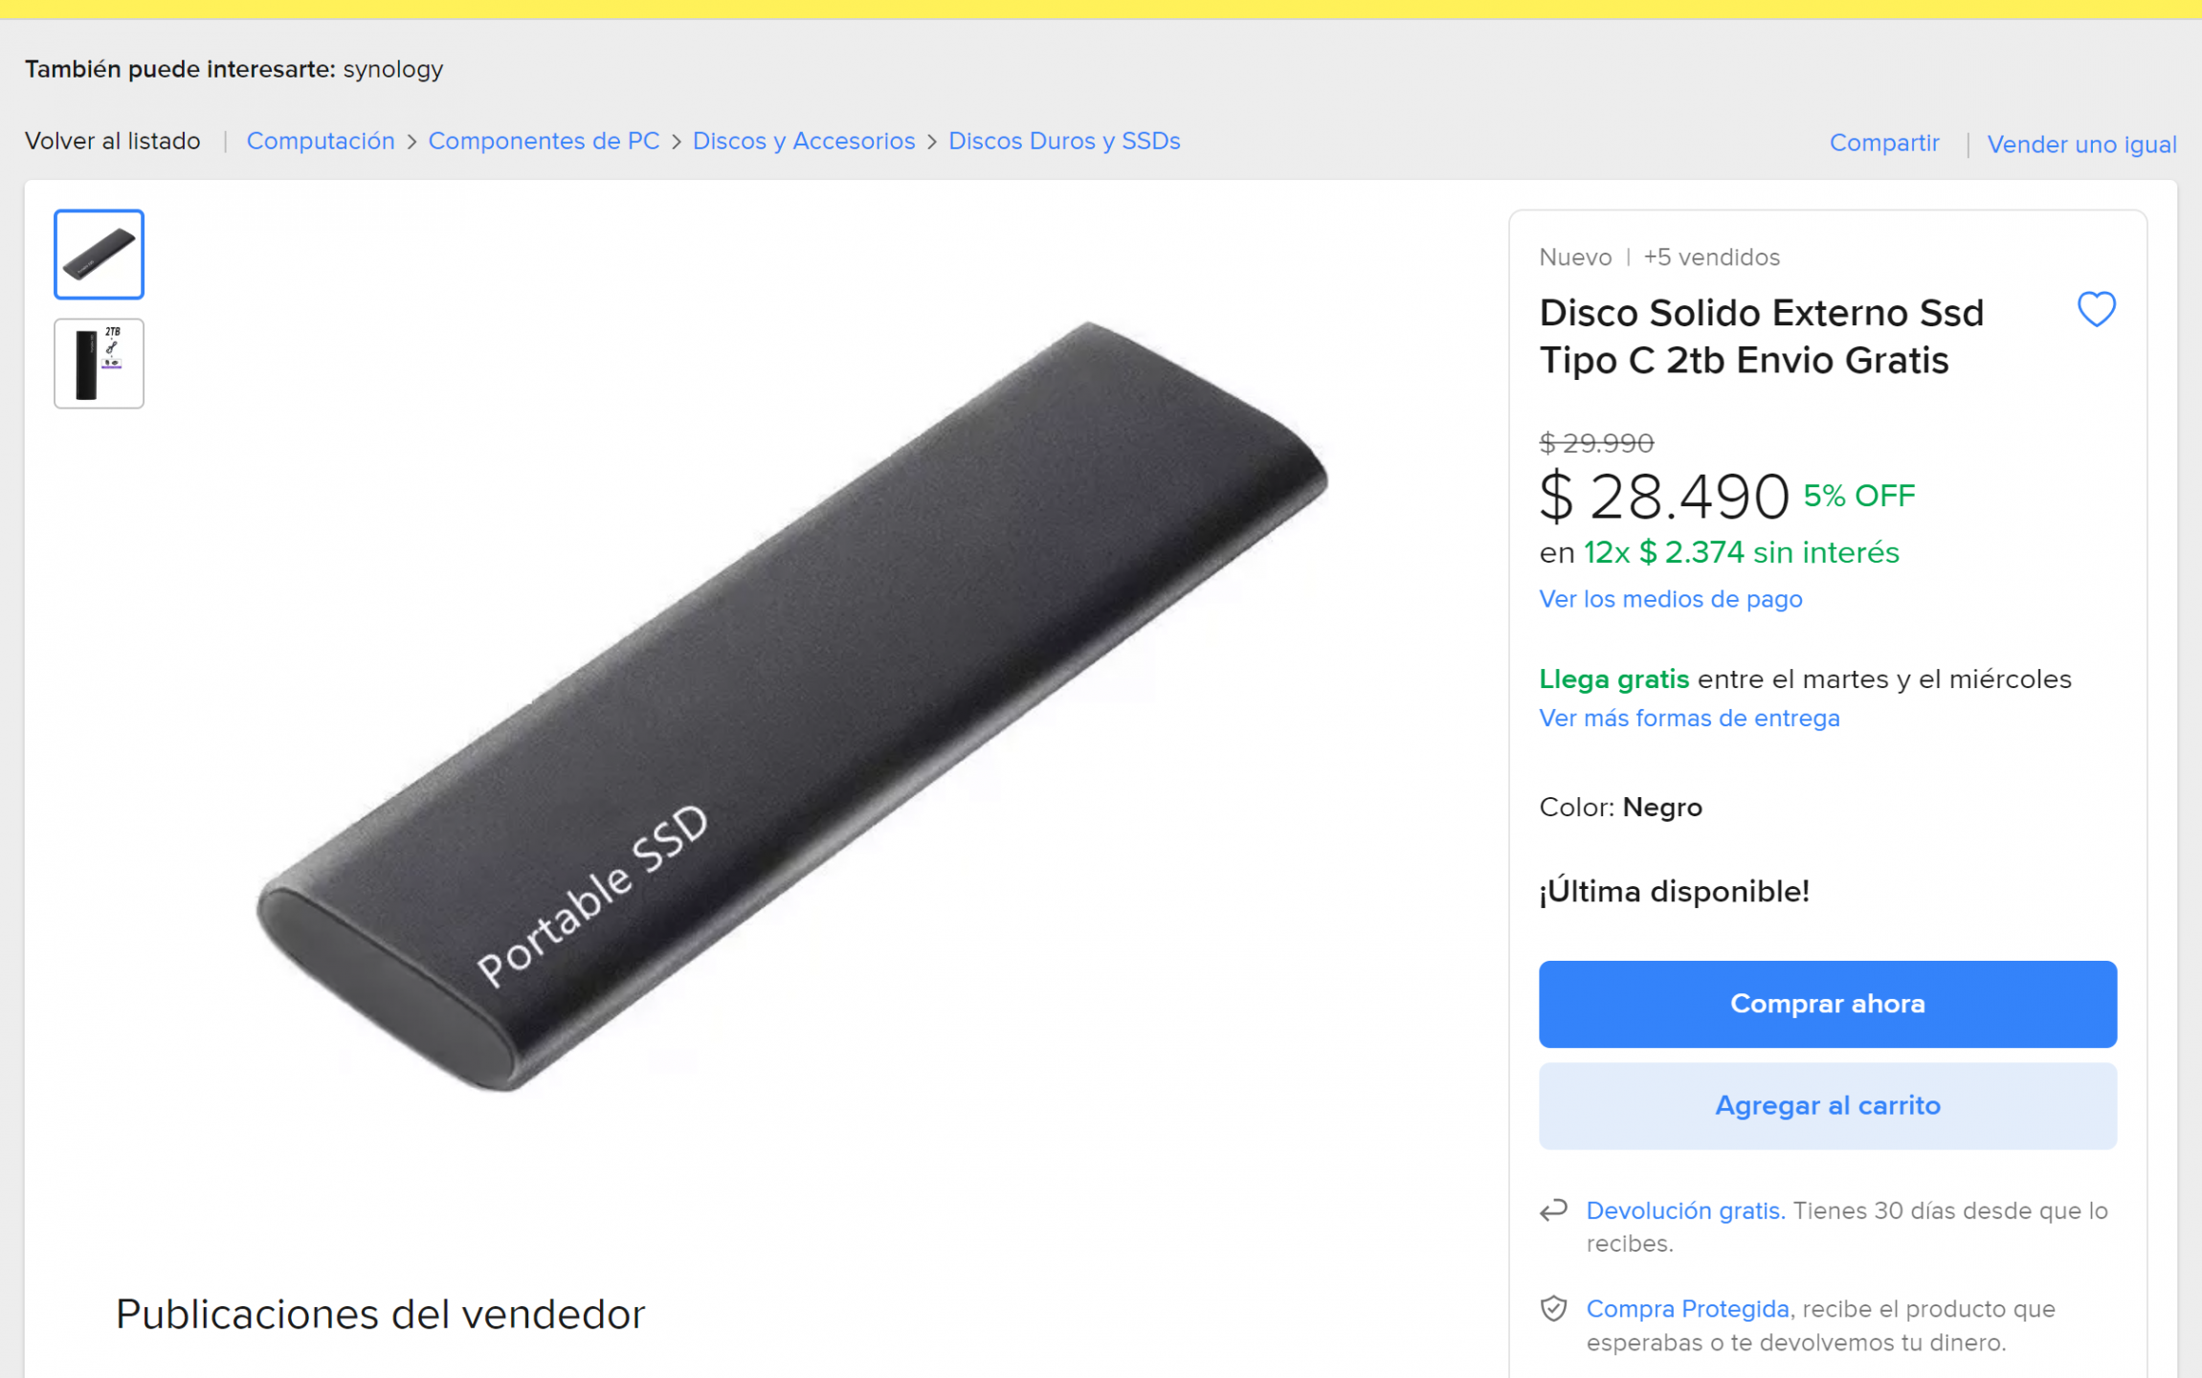Go to Discos y Accesorios category
This screenshot has height=1378, width=2202.
click(804, 141)
